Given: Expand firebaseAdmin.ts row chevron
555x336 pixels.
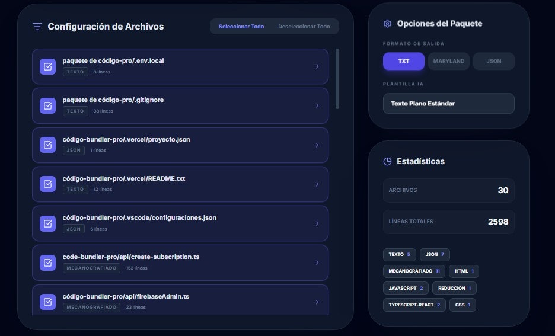Looking at the screenshot, I should (x=317, y=302).
